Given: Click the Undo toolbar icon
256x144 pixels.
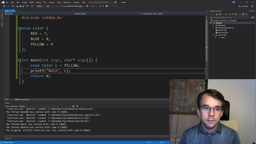Looking at the screenshot, I should [x=27, y=6].
